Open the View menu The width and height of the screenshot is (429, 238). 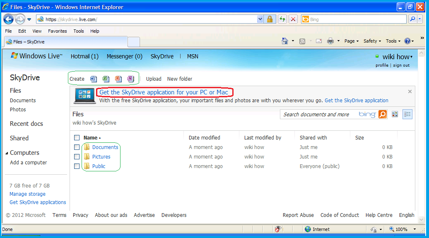37,31
